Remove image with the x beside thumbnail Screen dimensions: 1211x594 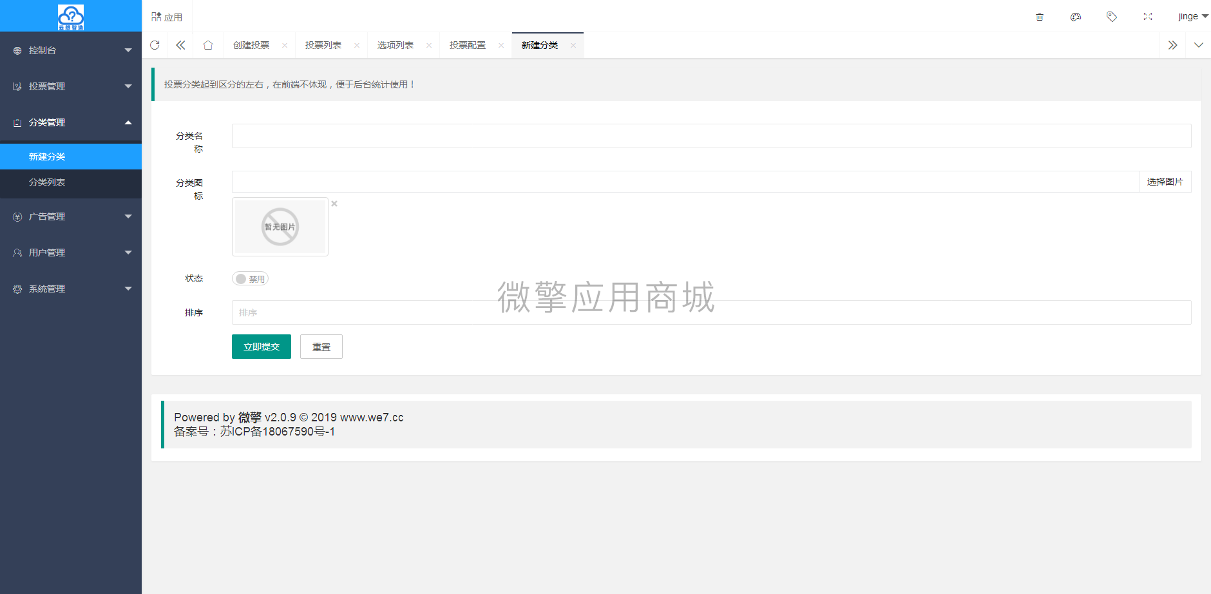click(x=334, y=204)
